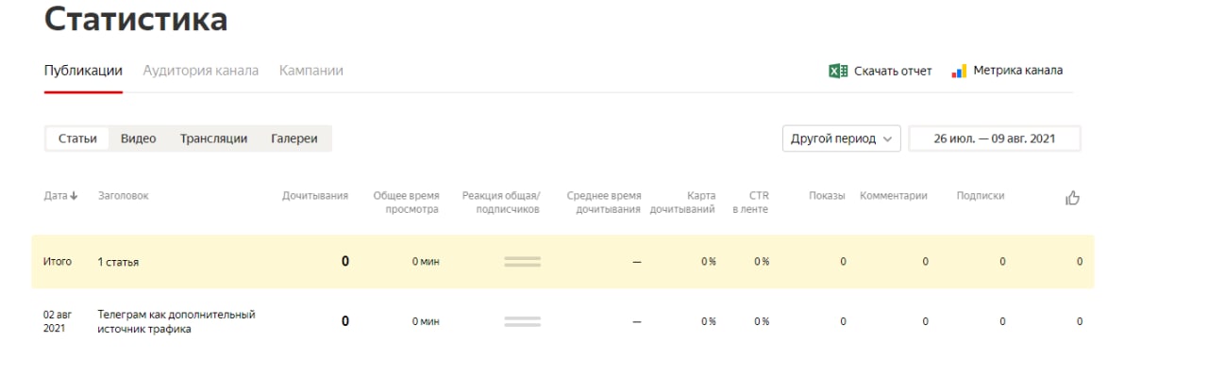Viewport: 1208px width, 374px height.
Task: Select the Публикации tab
Action: [x=83, y=71]
